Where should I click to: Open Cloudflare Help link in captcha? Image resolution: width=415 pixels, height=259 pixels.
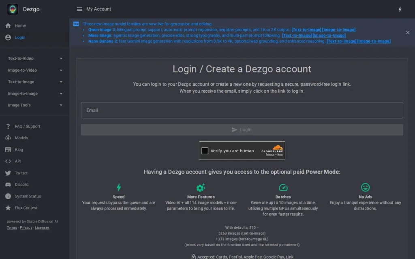tap(280, 155)
